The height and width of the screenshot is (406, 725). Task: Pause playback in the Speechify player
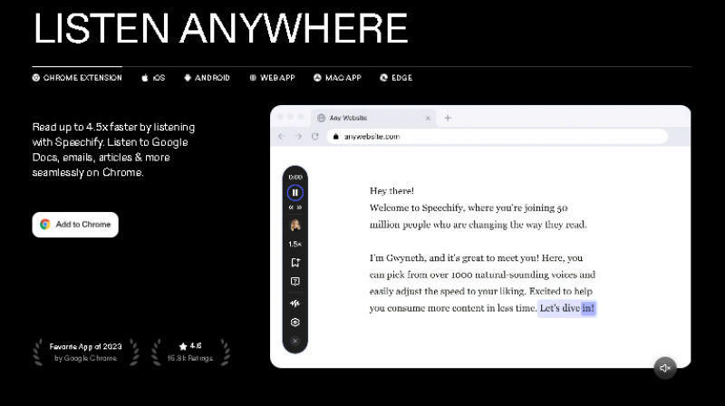[295, 192]
